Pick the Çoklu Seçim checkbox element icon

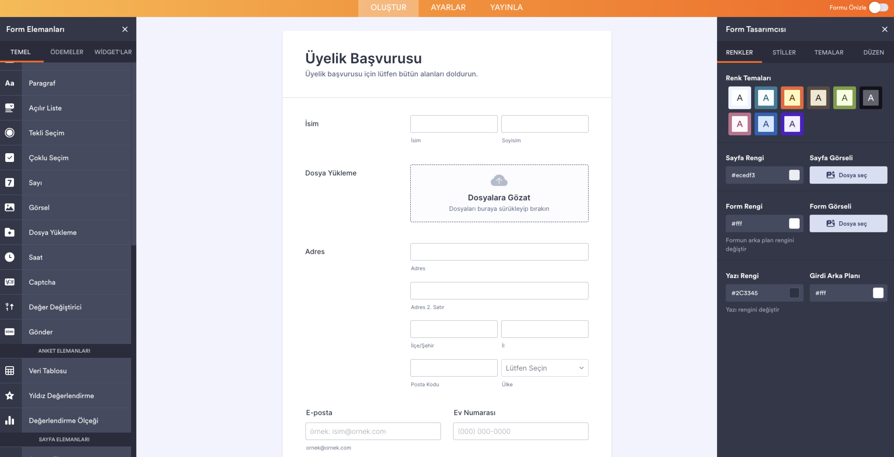point(10,158)
